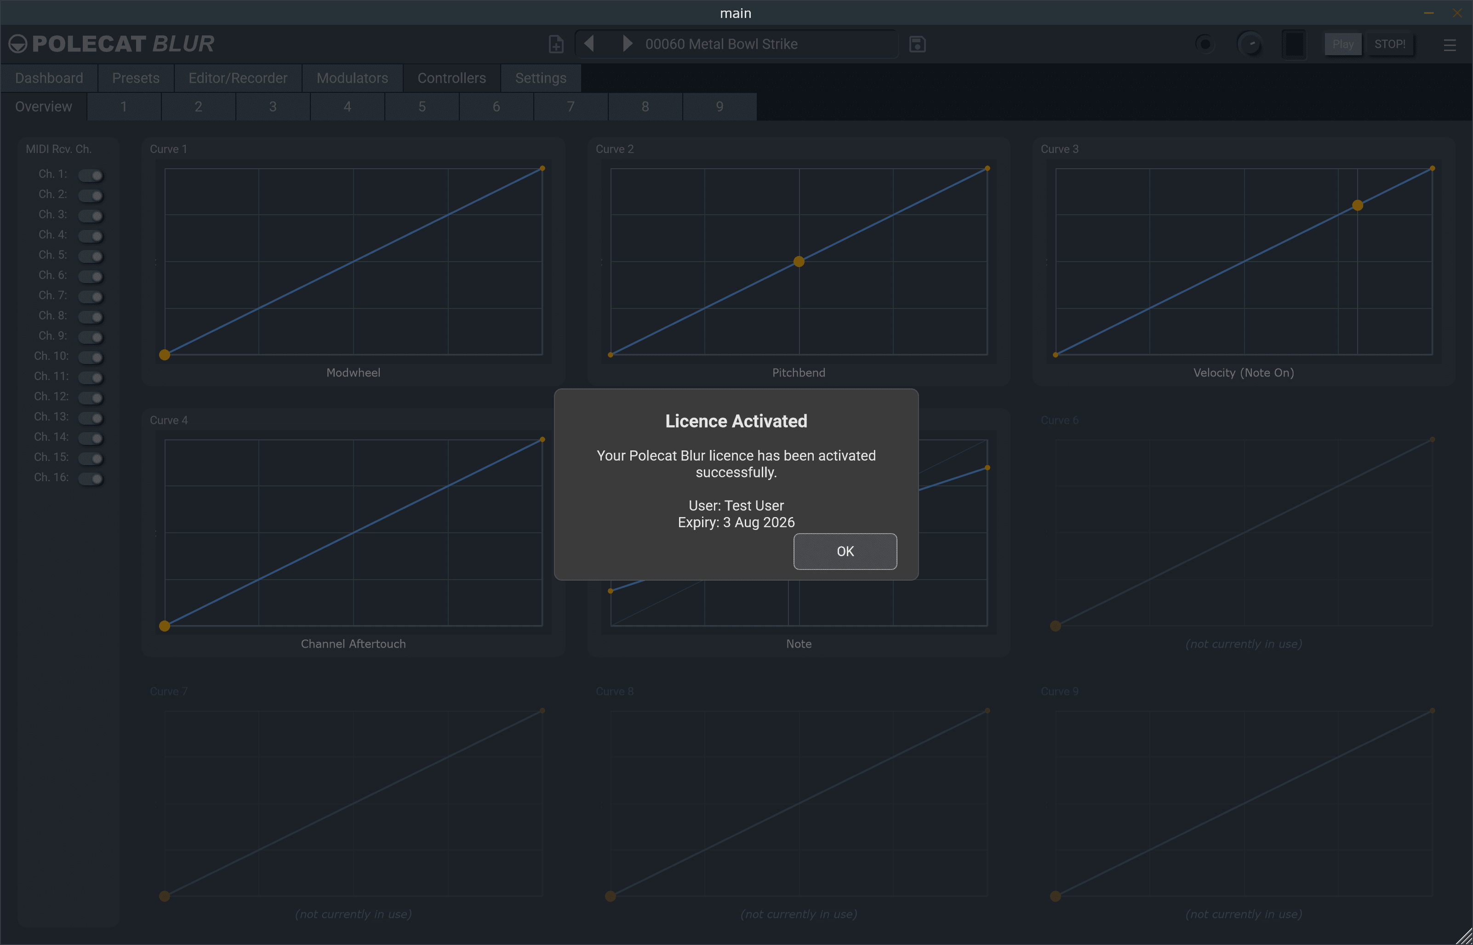This screenshot has width=1473, height=945.
Task: Select the Controllers tab
Action: (452, 78)
